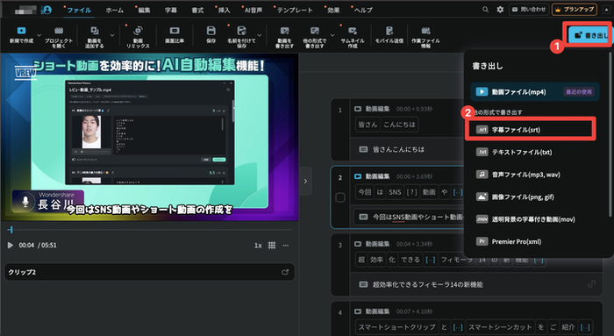Screen dimensions: 614x336
Task: Open the ファイル menu tab
Action: coord(79,11)
